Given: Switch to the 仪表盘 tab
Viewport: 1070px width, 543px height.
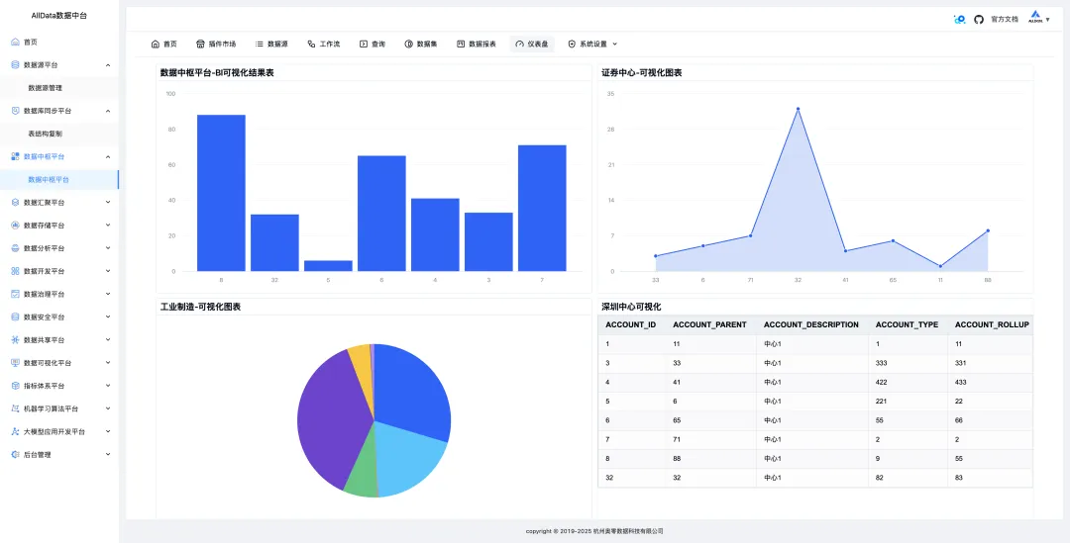Looking at the screenshot, I should click(x=532, y=44).
